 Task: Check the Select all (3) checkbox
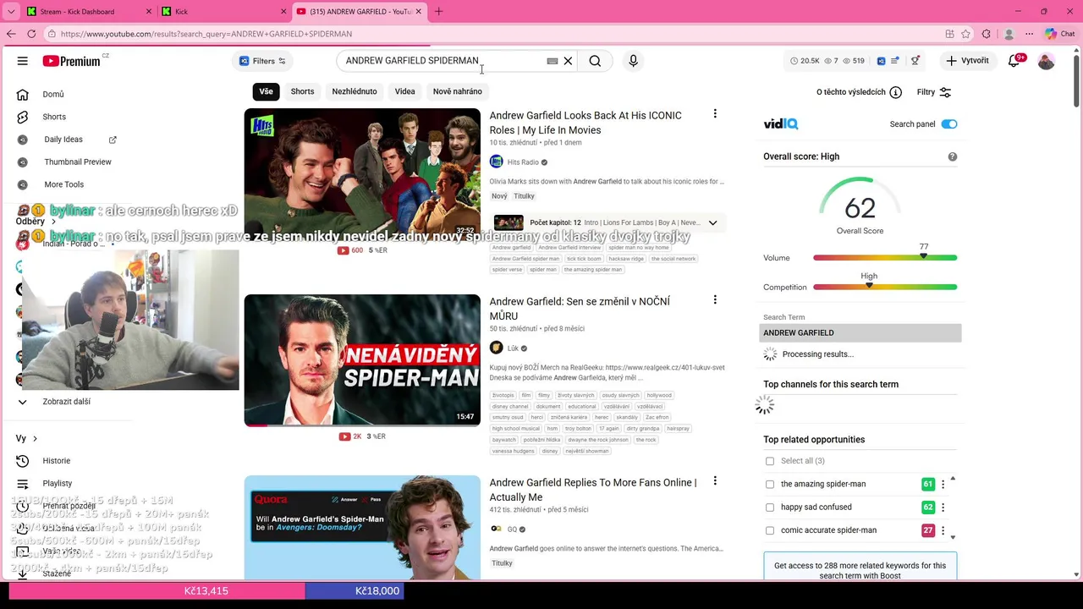click(770, 461)
